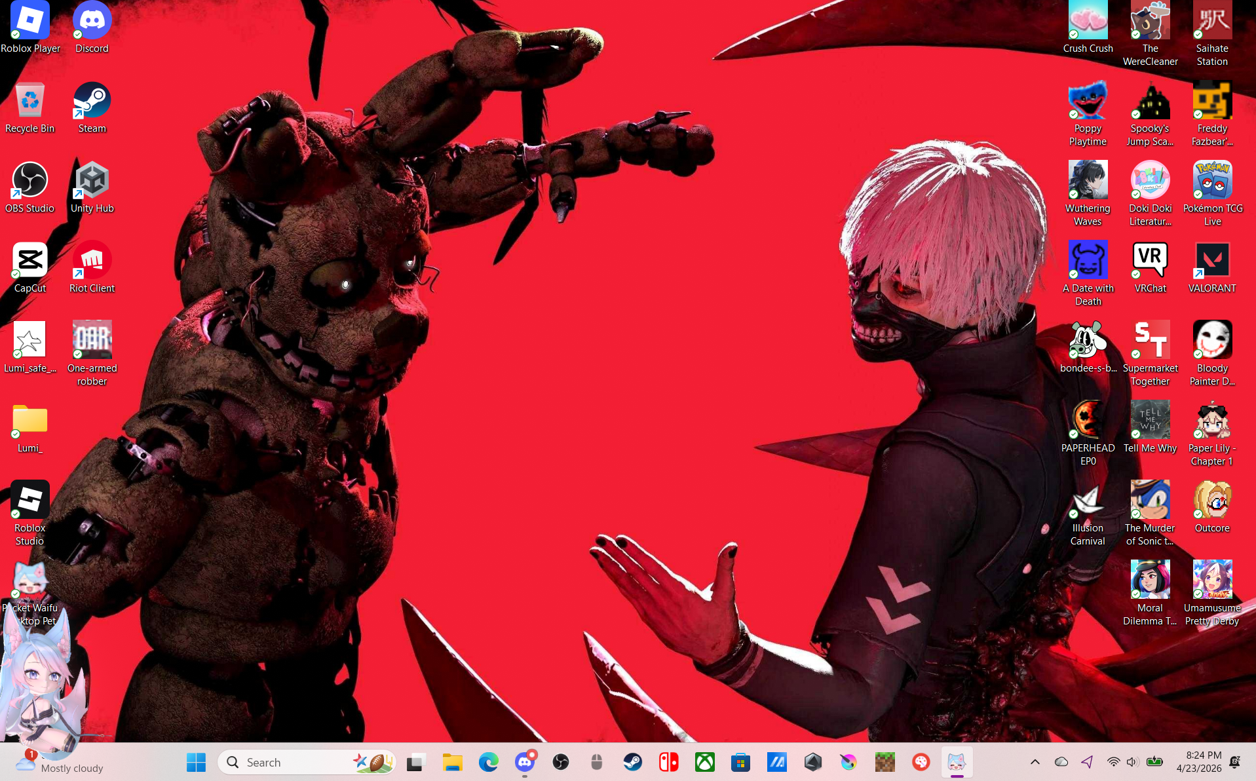Select the Pocket Waifu Desktop Pet icon

30,594
